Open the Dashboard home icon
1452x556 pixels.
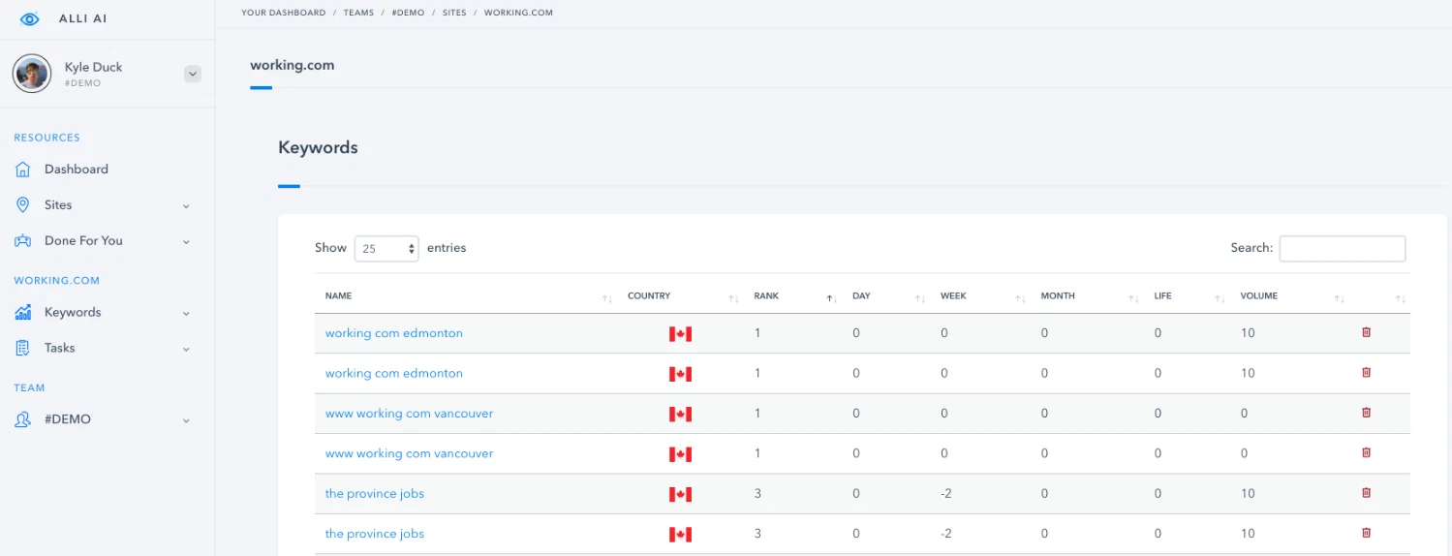coord(23,170)
